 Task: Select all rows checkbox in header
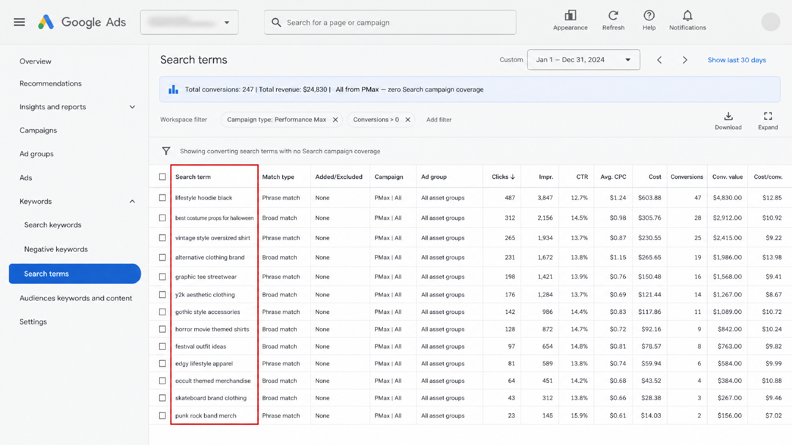click(163, 177)
